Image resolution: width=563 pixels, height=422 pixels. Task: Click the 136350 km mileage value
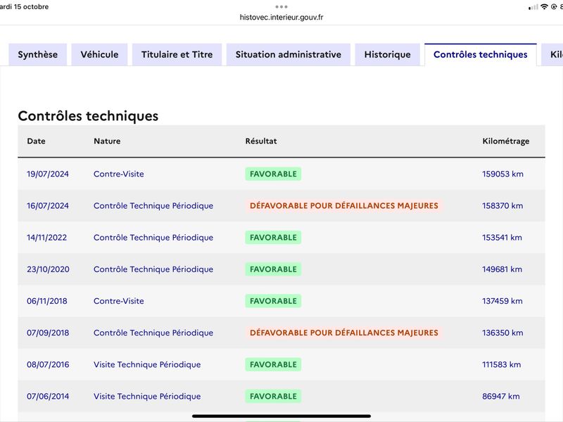pos(502,333)
